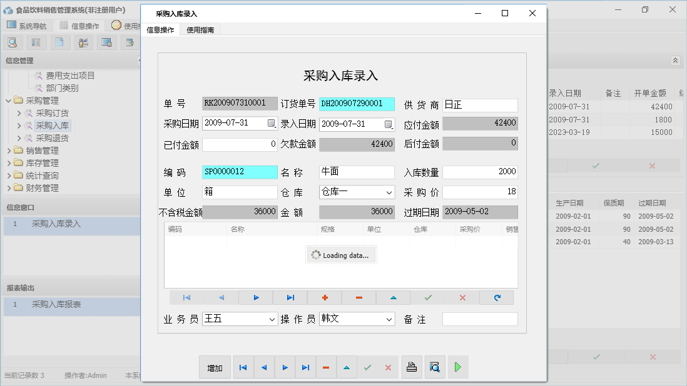Switch to the 使用指南 tab
687x386 pixels.
pyautogui.click(x=201, y=29)
